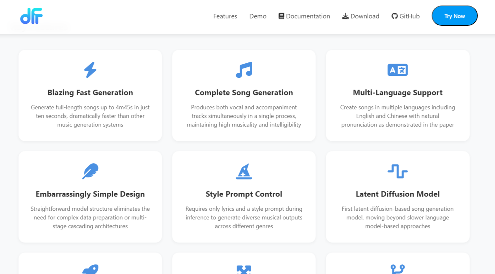The width and height of the screenshot is (495, 274).
Task: Go to the Demo section
Action: pos(258,16)
